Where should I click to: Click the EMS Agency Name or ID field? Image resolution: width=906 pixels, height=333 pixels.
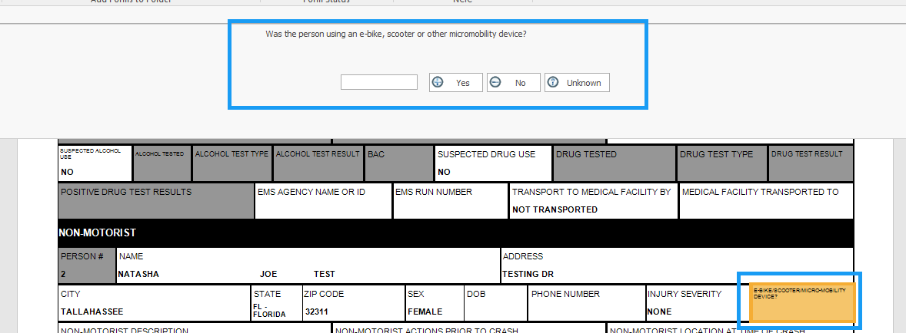[323, 201]
